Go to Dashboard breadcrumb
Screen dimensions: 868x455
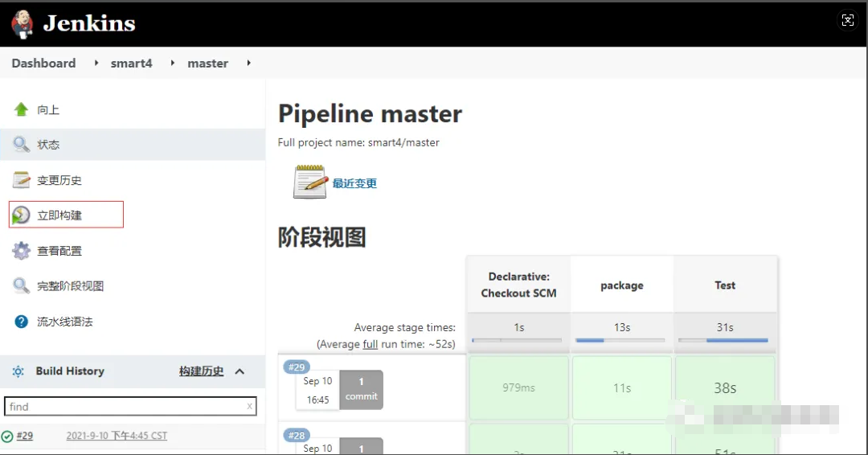tap(43, 63)
